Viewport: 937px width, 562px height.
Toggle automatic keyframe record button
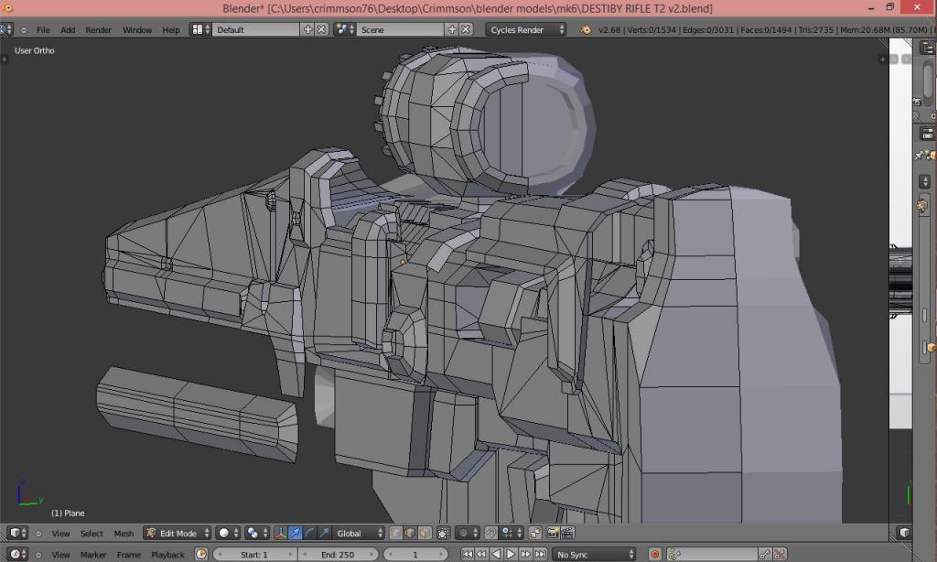[x=655, y=555]
